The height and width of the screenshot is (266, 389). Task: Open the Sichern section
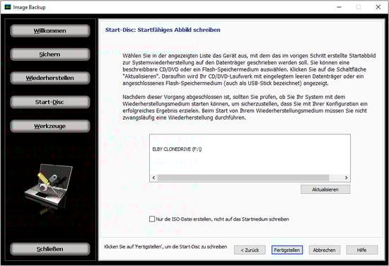click(x=50, y=54)
